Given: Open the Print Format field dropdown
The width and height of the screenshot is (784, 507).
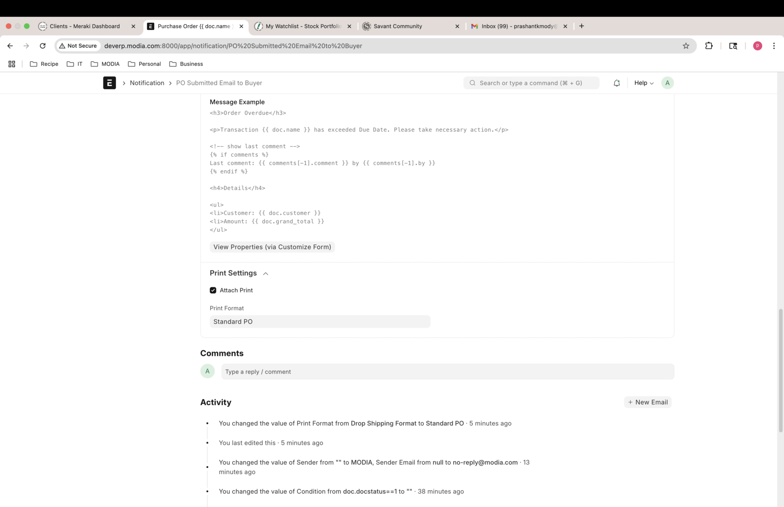Looking at the screenshot, I should [320, 322].
